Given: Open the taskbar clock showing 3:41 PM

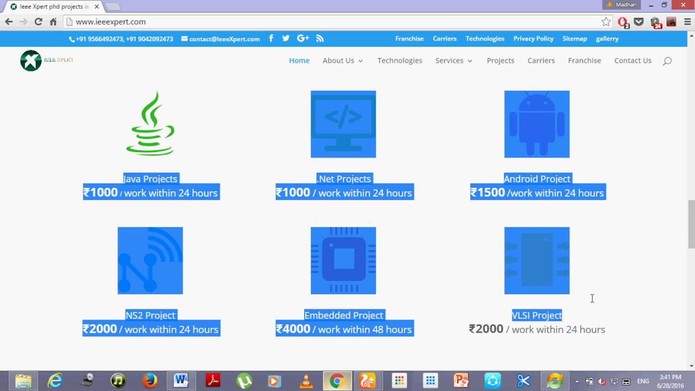Looking at the screenshot, I should [x=670, y=381].
